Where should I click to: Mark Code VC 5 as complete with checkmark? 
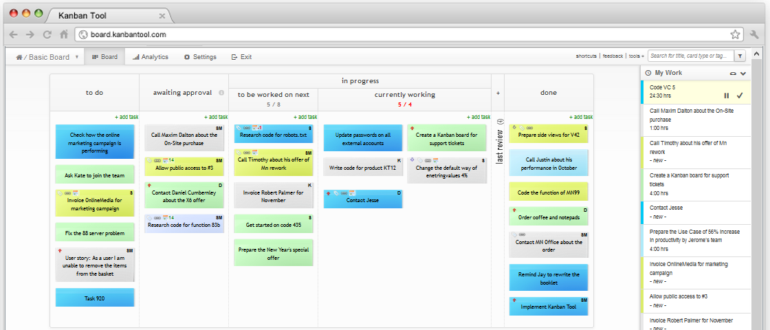click(740, 96)
